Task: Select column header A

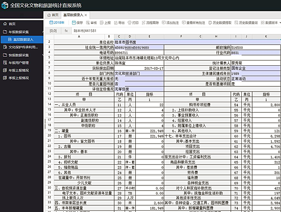Action: (79, 37)
